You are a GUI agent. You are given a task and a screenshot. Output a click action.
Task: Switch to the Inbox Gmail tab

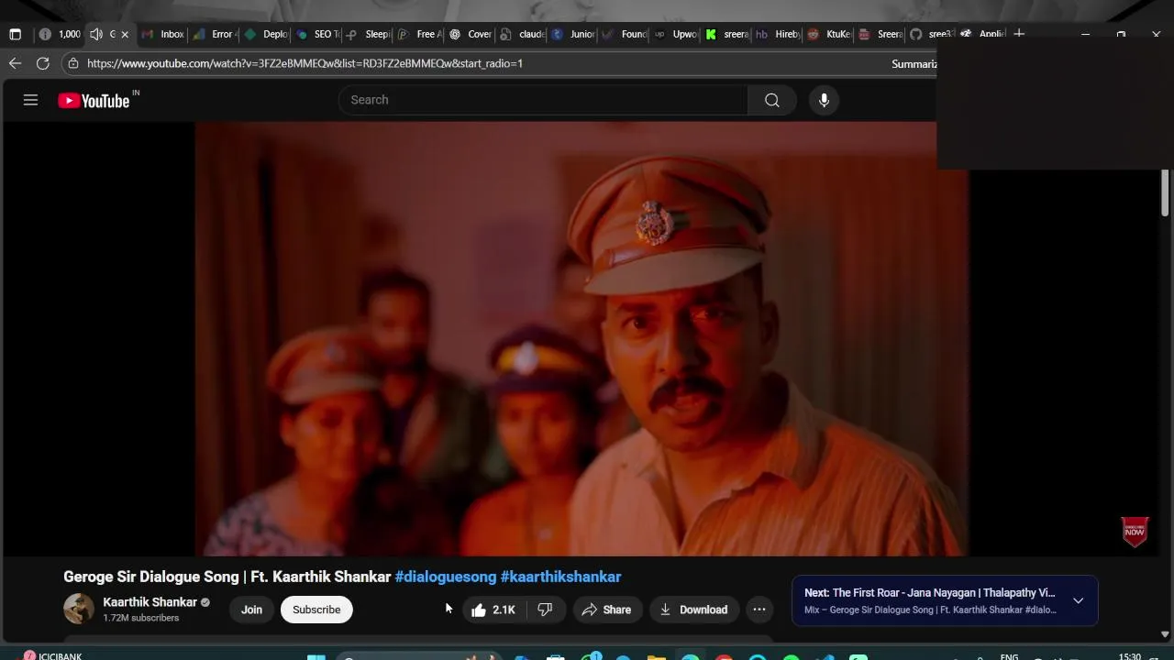[162, 34]
